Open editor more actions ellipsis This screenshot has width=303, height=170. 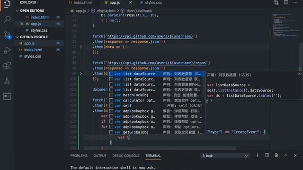[x=295, y=2]
